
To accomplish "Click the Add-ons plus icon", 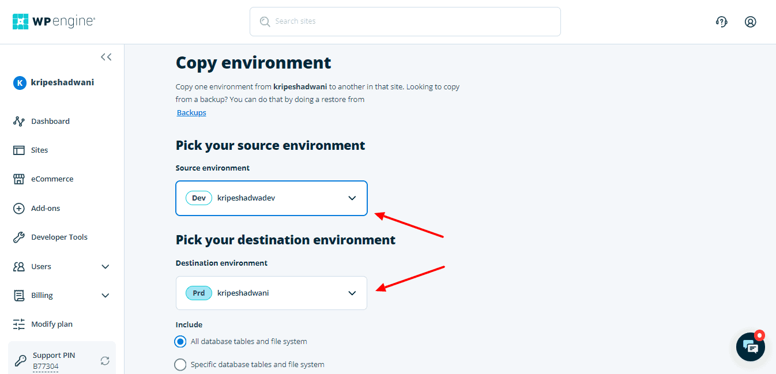I will [19, 208].
